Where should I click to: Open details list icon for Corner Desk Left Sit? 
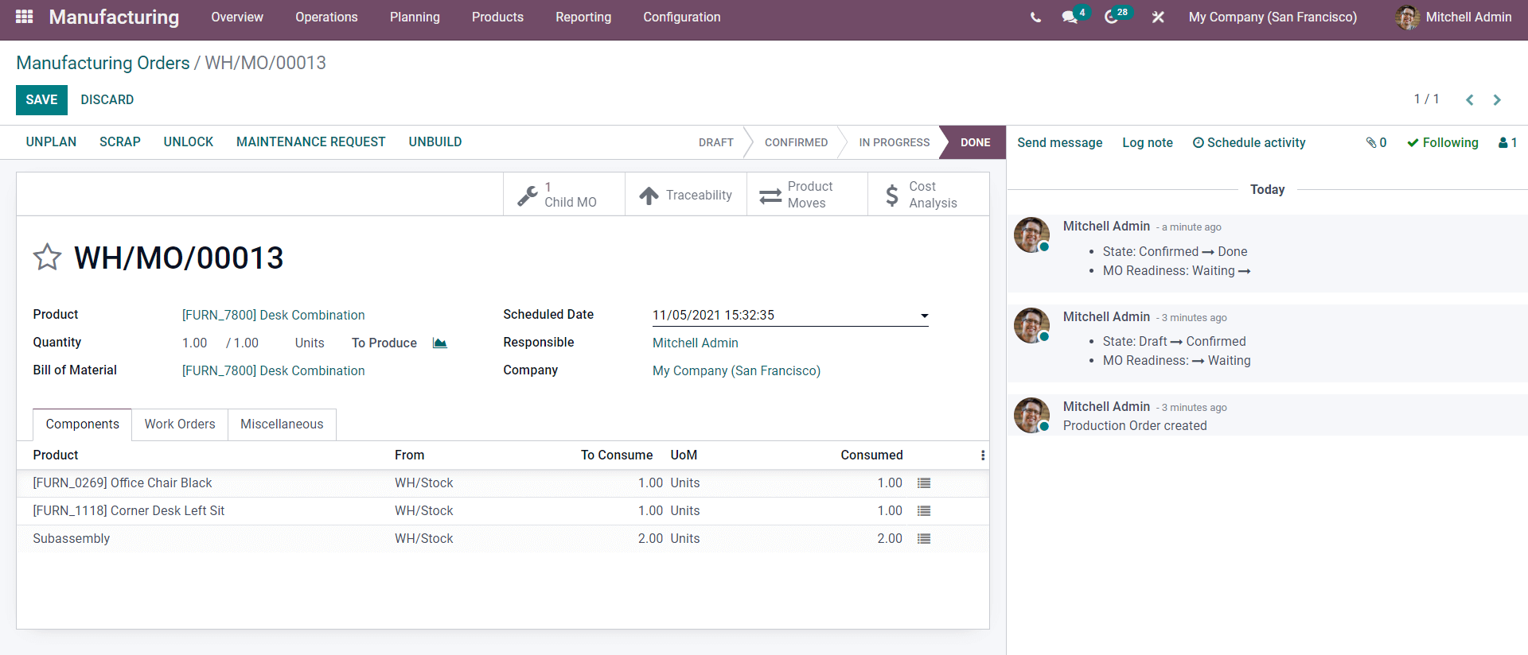pos(924,511)
